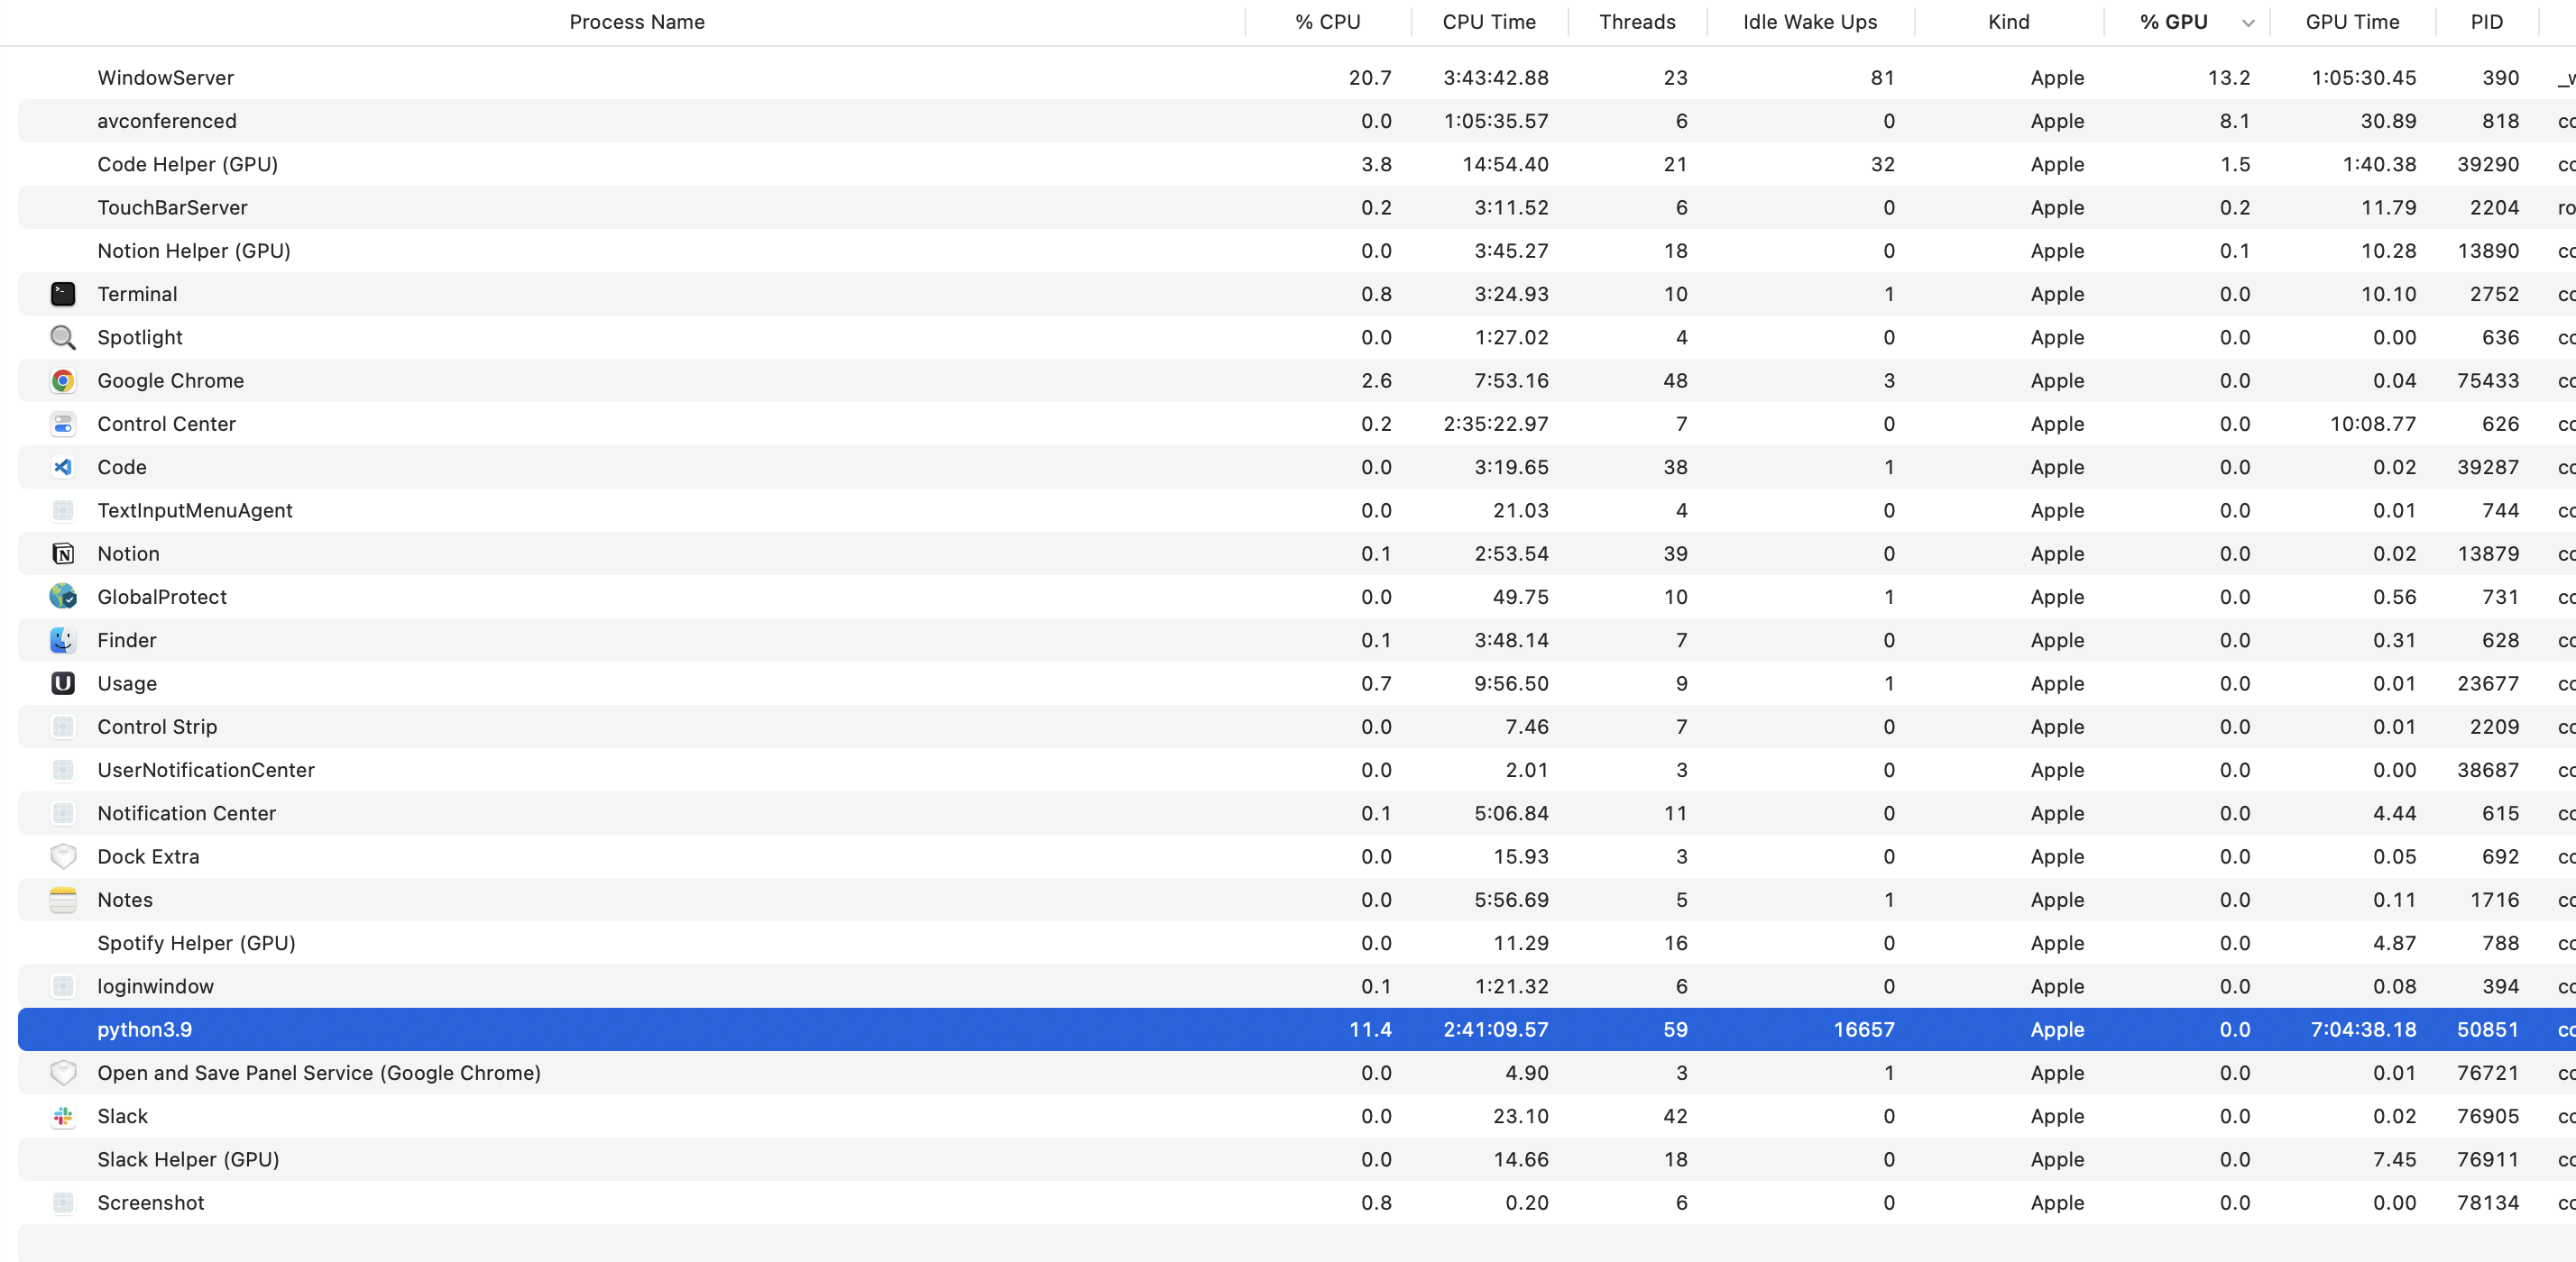Click the Finder face icon
2576x1262 pixels.
pos(63,639)
